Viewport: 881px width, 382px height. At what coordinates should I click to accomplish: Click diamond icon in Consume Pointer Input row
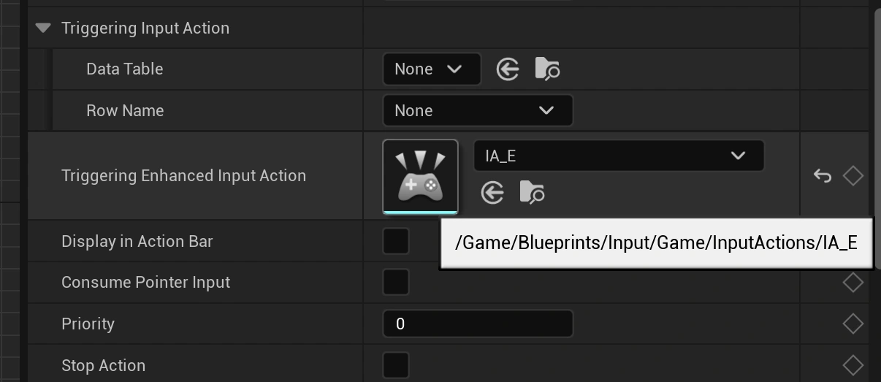coord(853,283)
